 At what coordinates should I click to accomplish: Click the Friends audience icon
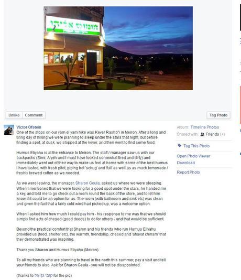(x=202, y=134)
